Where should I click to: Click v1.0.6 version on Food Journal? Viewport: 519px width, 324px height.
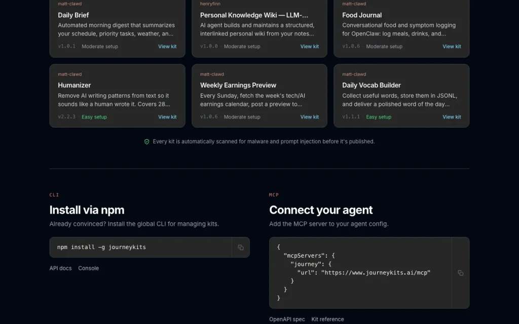coord(351,47)
